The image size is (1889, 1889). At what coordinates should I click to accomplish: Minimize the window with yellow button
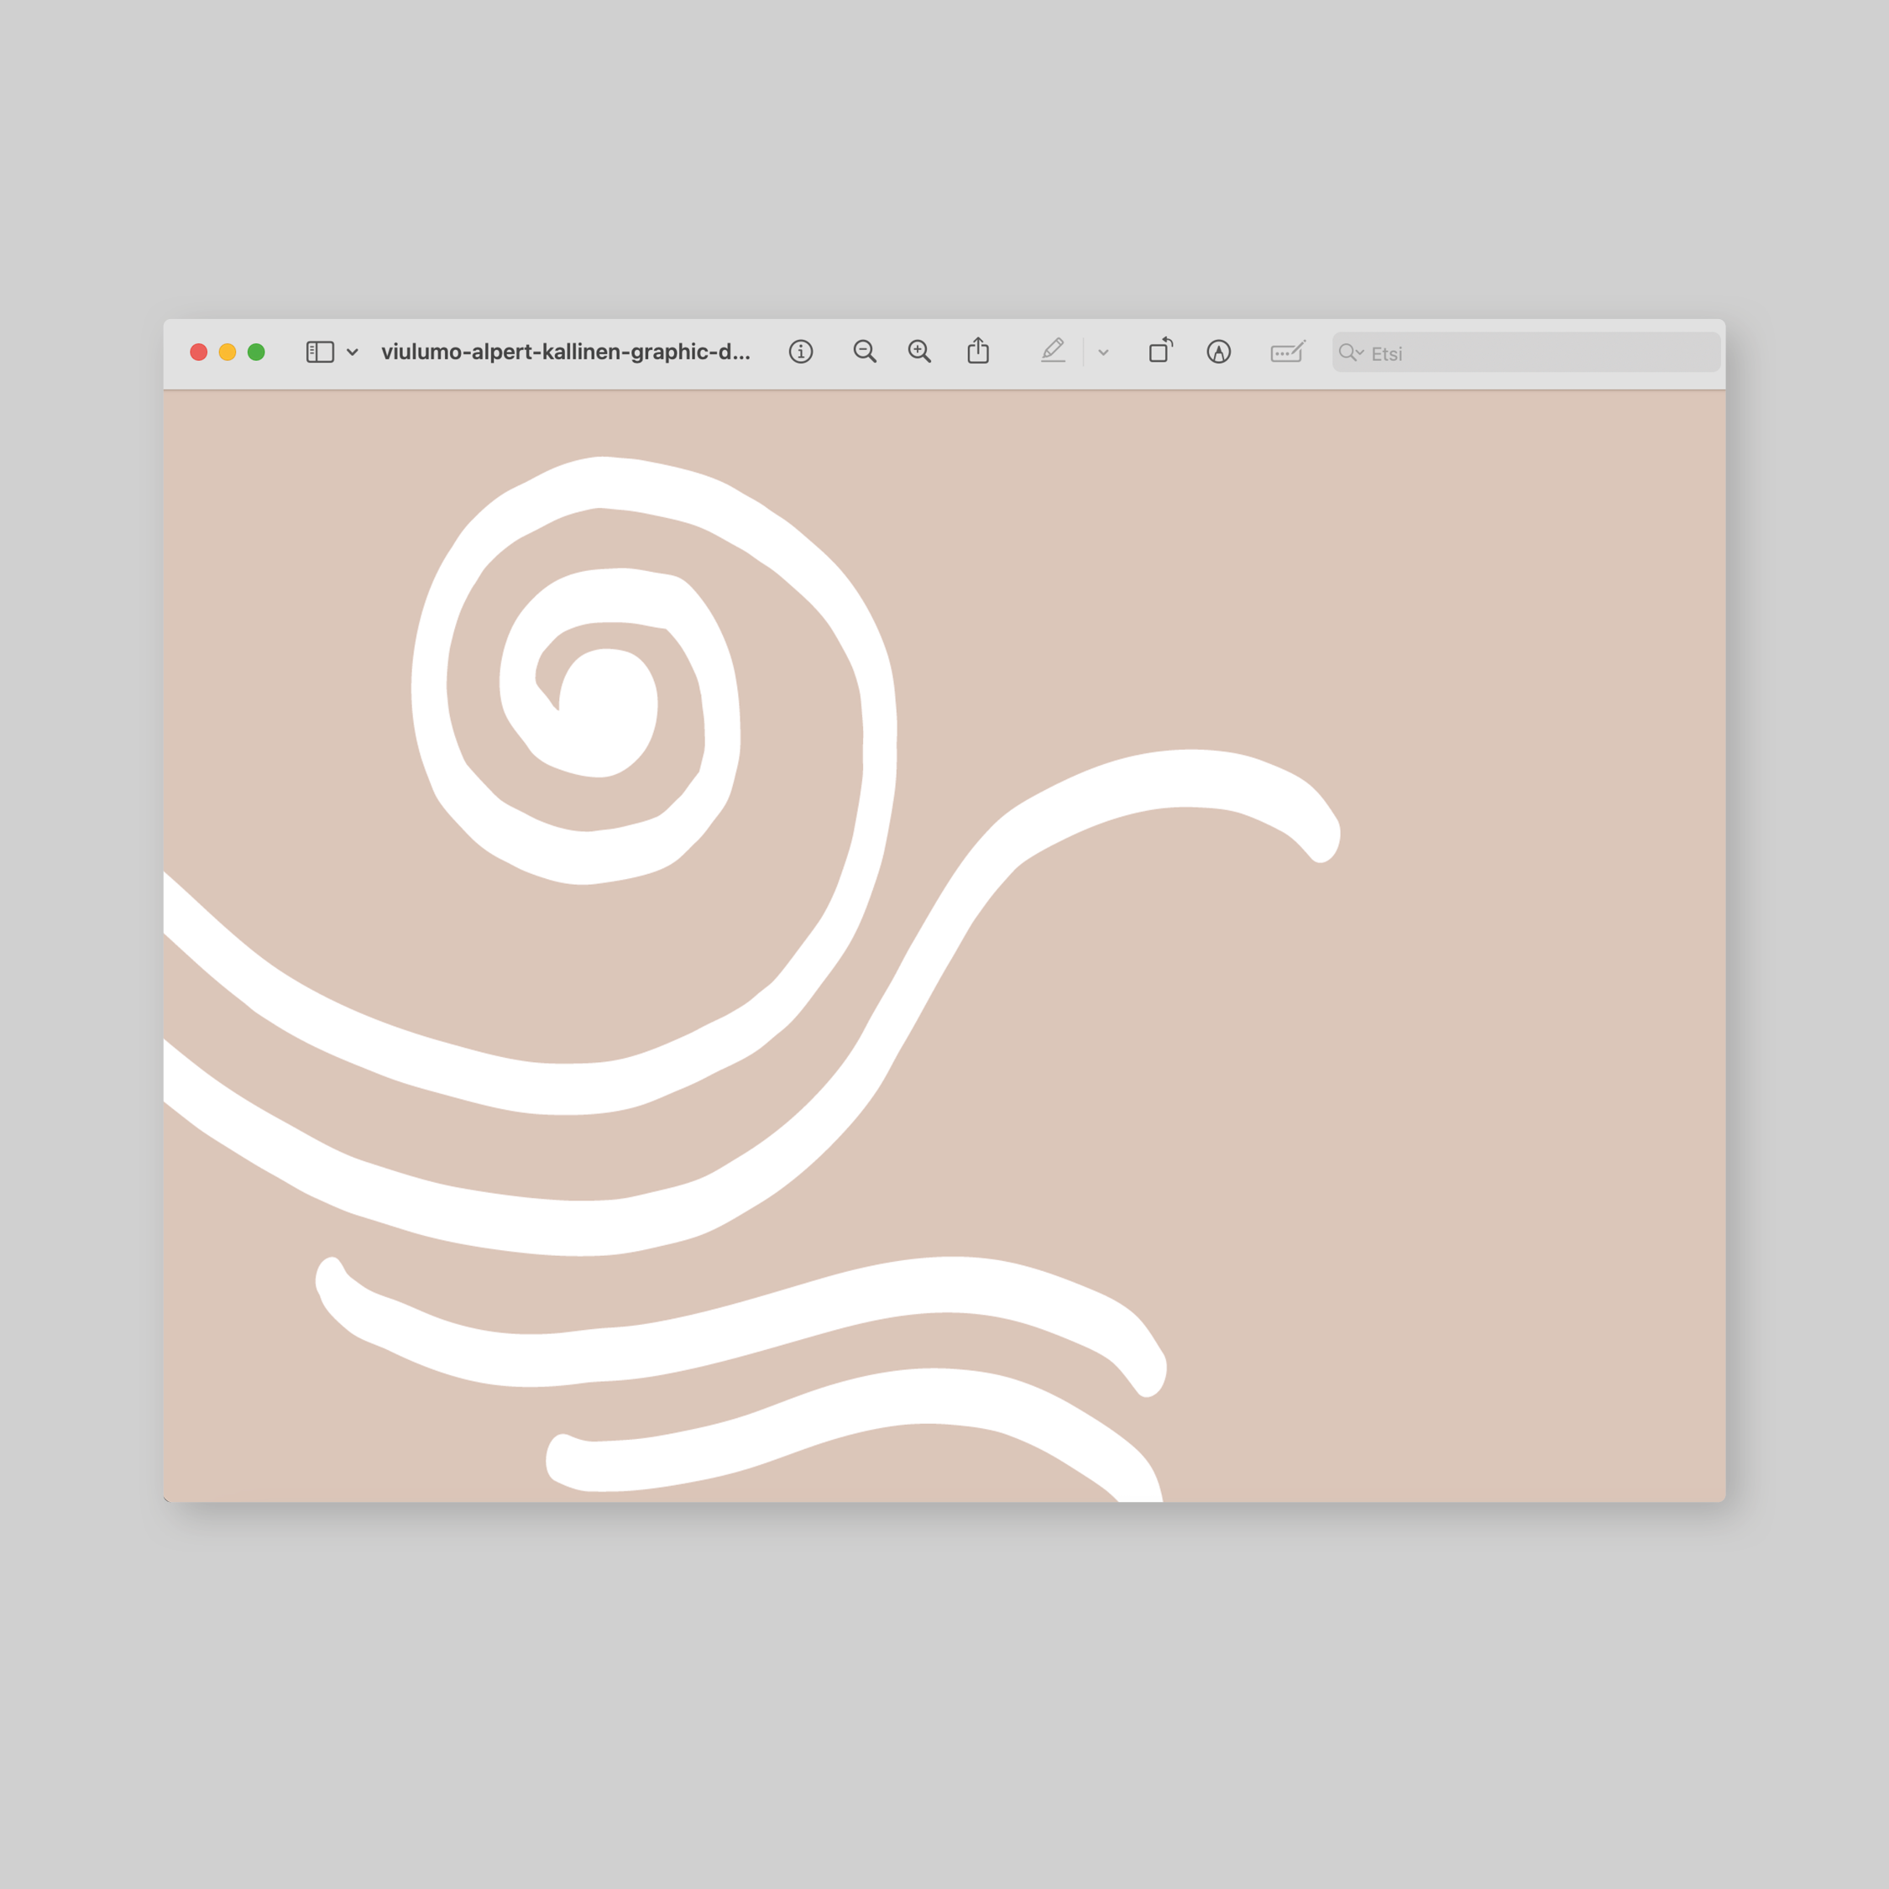[228, 352]
